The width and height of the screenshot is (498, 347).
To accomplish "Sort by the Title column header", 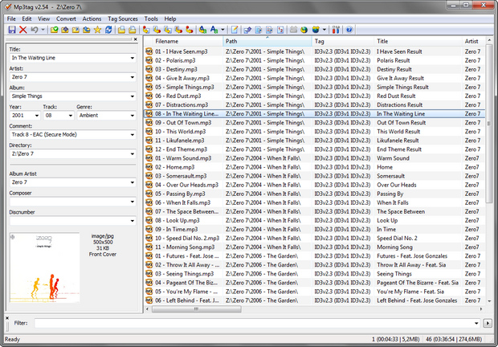I will (x=418, y=41).
